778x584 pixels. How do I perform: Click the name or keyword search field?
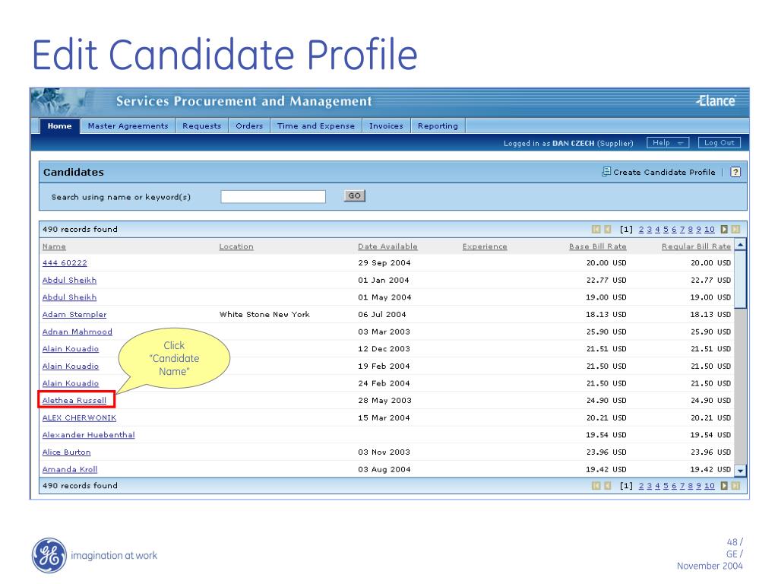pos(274,195)
